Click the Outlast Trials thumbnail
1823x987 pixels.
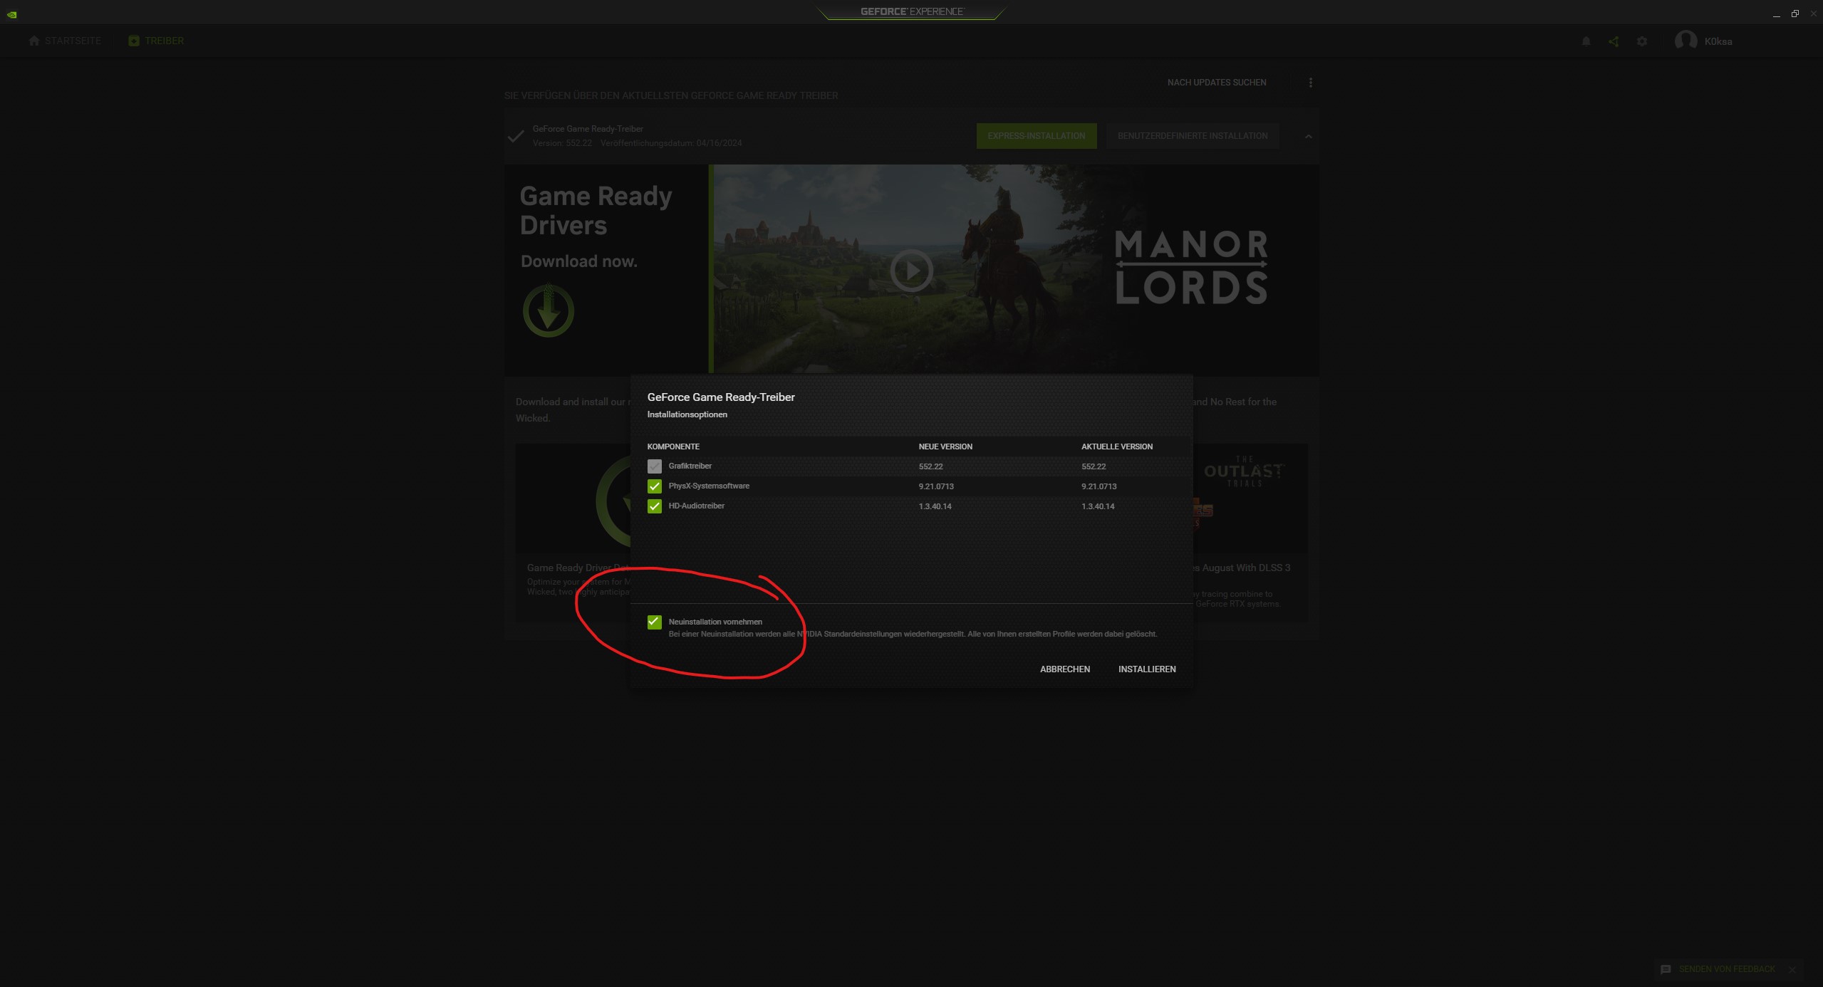1244,471
